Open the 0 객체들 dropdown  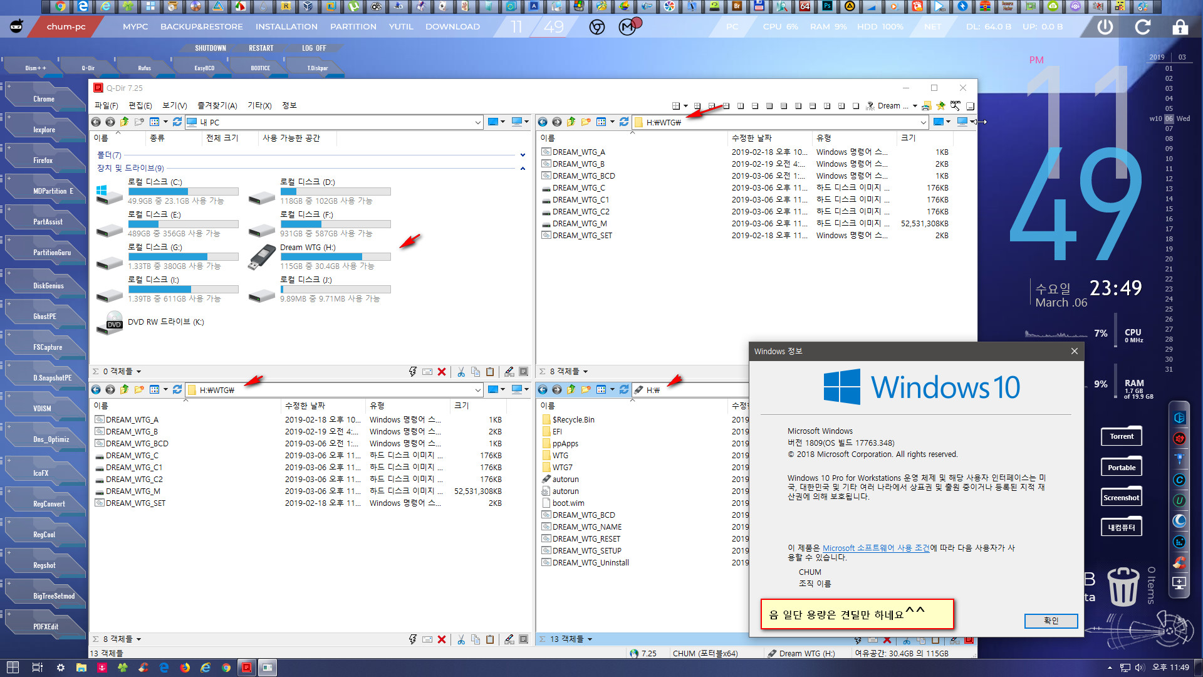(138, 372)
